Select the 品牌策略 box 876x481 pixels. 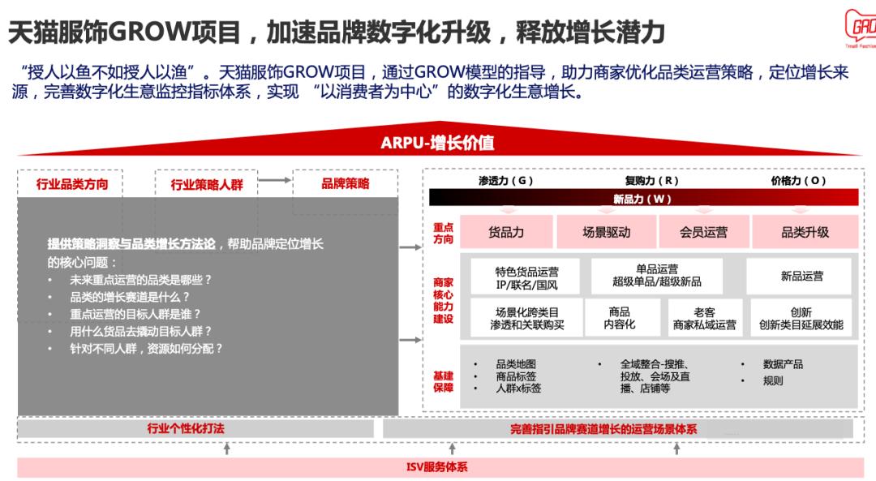click(346, 184)
